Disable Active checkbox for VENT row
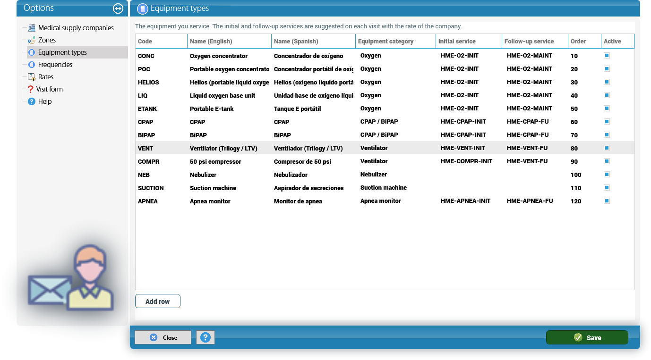Image resolution: width=651 pixels, height=360 pixels. [607, 148]
